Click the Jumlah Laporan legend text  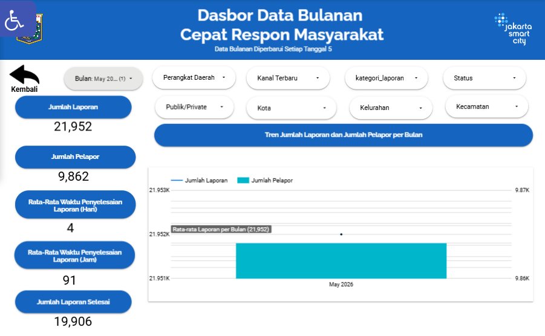(206, 181)
